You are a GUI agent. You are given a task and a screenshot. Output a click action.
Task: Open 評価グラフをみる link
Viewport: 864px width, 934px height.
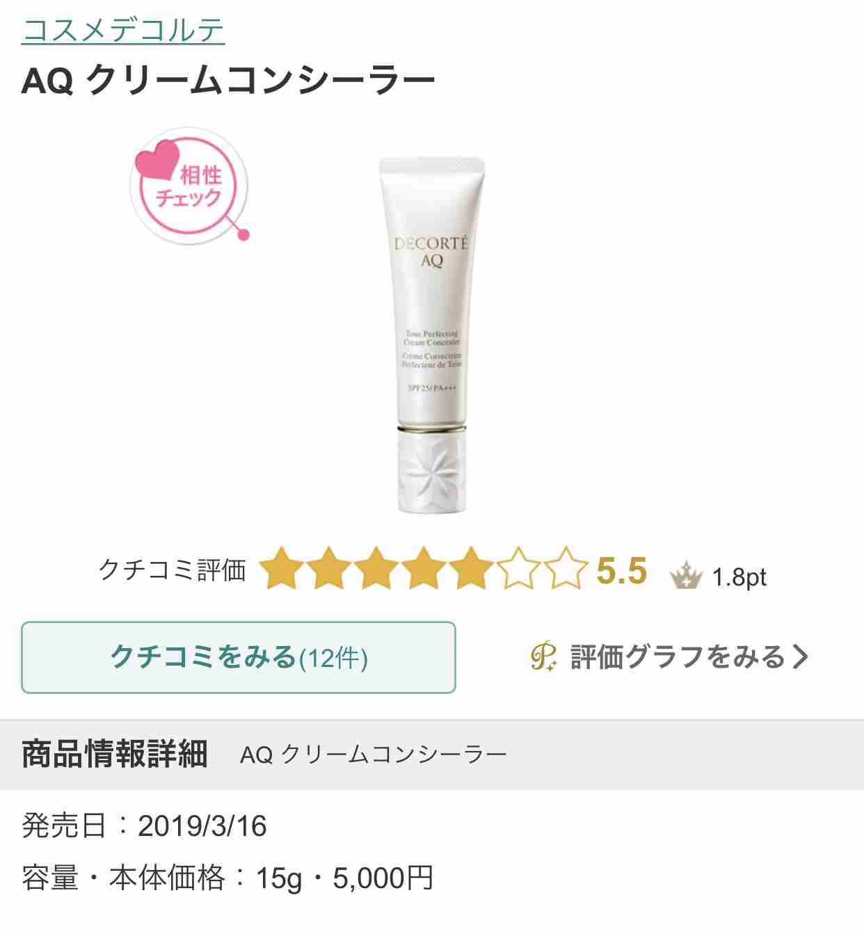[678, 657]
